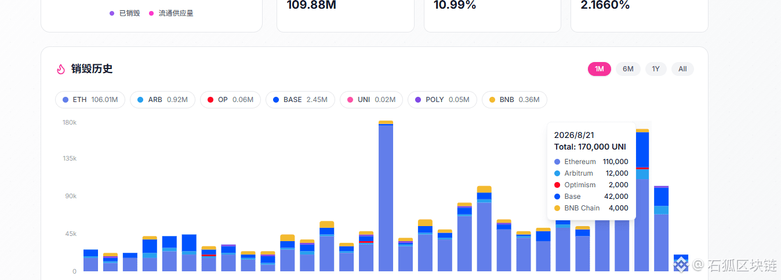
Task: Switch to the 1Y time range
Action: [x=656, y=69]
